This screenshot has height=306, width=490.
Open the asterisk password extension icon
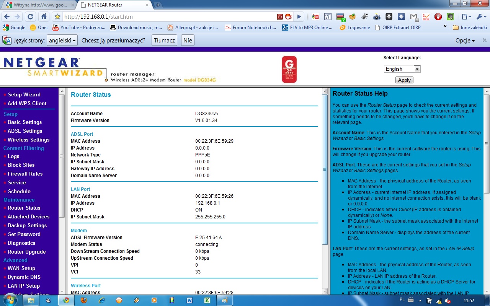click(x=389, y=17)
